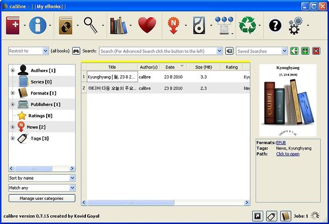This screenshot has height=224, width=329.
Task: Open the Search history dropdown arrow
Action: [x=219, y=51]
